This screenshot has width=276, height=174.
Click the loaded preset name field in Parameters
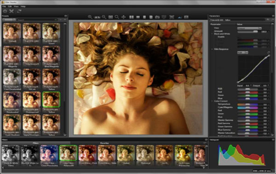coord(237,20)
